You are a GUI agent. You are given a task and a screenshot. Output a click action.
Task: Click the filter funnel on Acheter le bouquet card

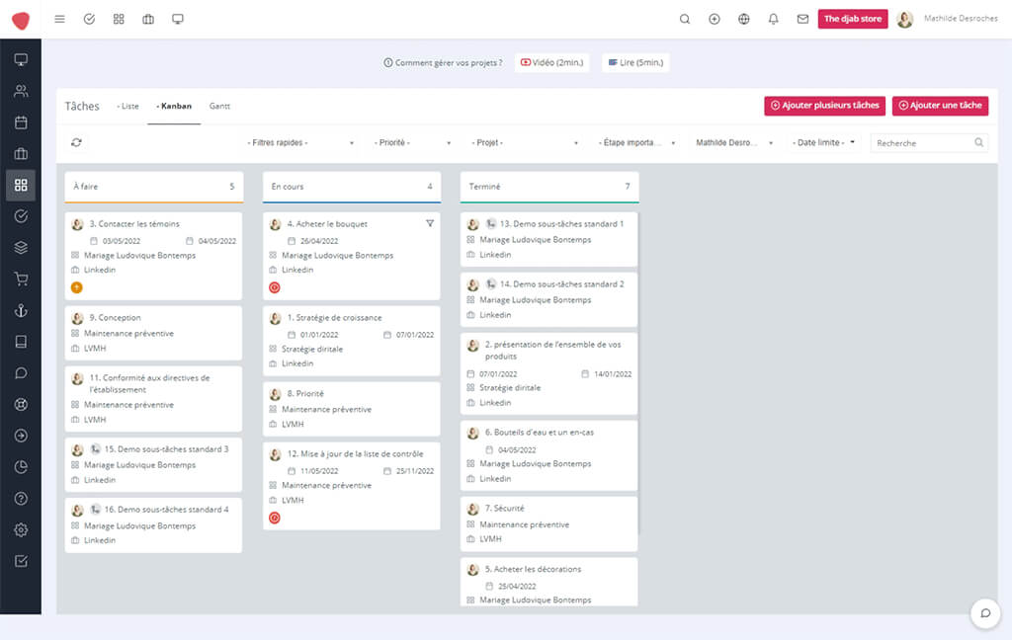click(430, 223)
